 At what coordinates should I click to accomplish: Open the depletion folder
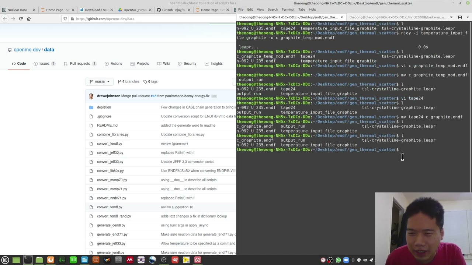tap(104, 107)
